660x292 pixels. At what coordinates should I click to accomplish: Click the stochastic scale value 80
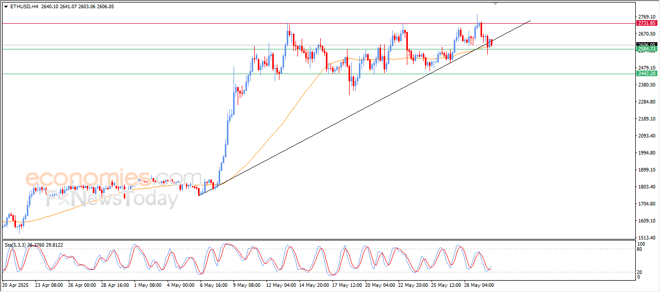point(640,249)
